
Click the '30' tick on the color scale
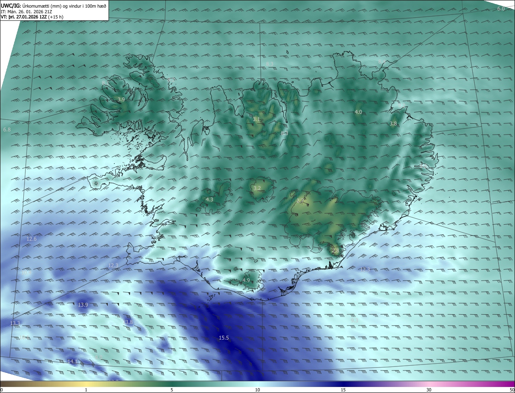[429, 390]
